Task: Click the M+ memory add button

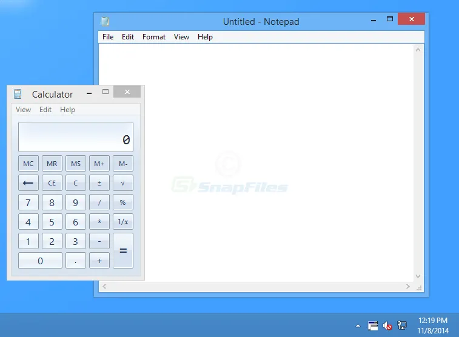Action: 99,164
